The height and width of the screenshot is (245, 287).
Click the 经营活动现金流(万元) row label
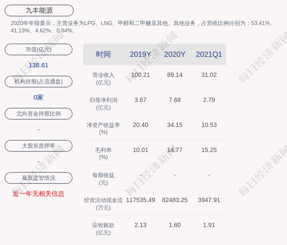point(103,204)
